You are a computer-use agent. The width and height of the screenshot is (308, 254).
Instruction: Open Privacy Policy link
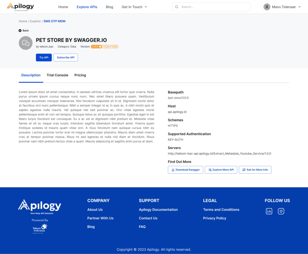click(x=215, y=218)
